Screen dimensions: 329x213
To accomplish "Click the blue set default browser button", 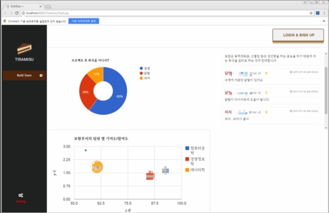I will (x=84, y=21).
